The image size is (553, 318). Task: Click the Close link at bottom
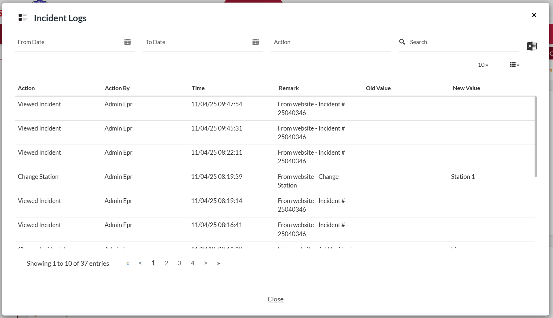point(275,299)
